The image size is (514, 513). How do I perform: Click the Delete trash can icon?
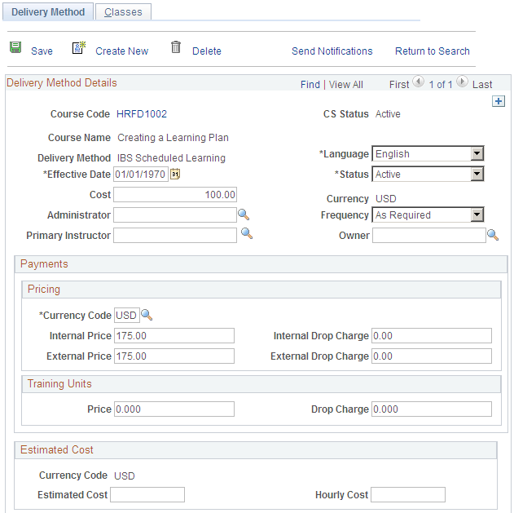[x=176, y=47]
